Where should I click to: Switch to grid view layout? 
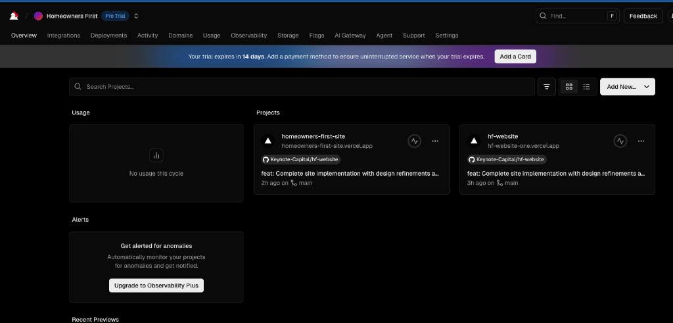[569, 87]
